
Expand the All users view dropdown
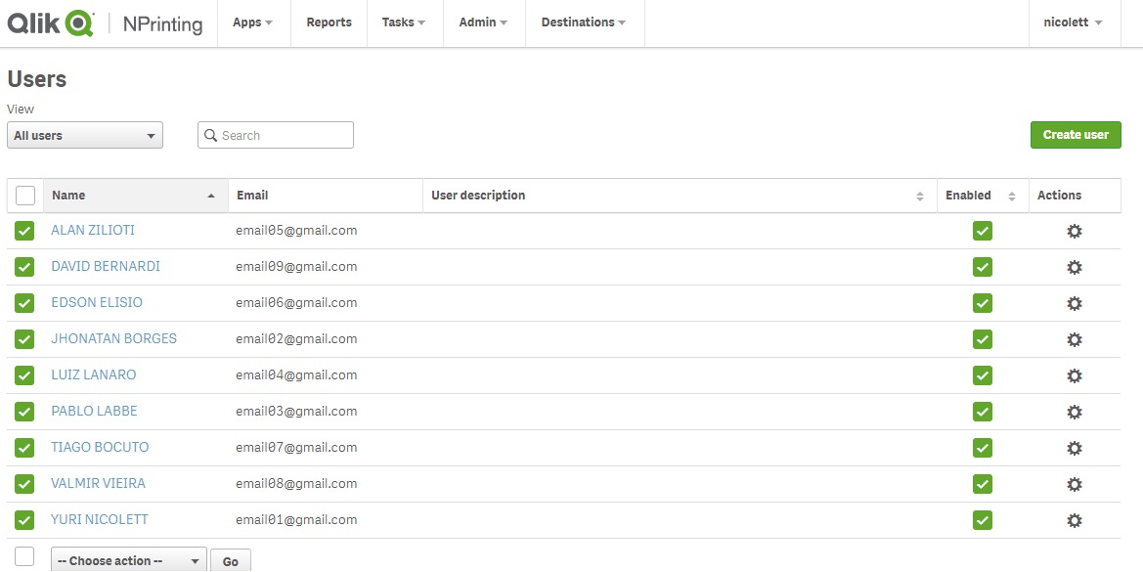point(85,136)
